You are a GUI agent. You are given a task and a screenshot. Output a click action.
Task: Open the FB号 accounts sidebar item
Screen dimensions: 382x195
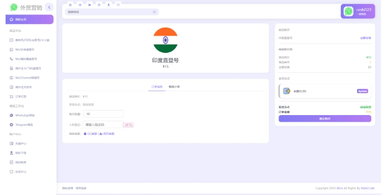pos(30,40)
